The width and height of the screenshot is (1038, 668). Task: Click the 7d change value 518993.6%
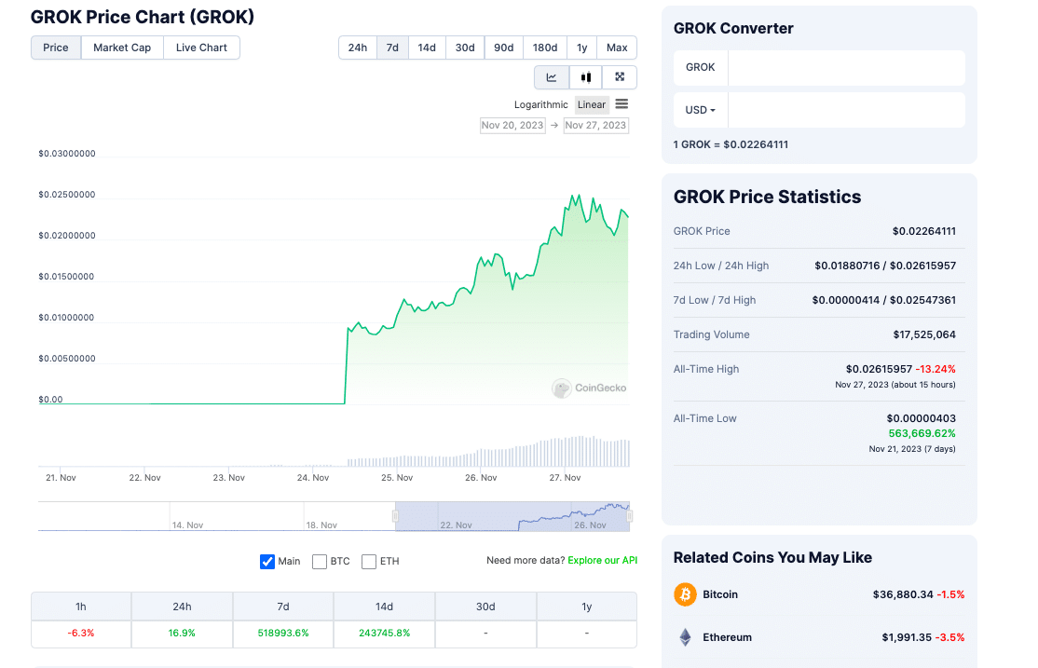[x=283, y=634]
